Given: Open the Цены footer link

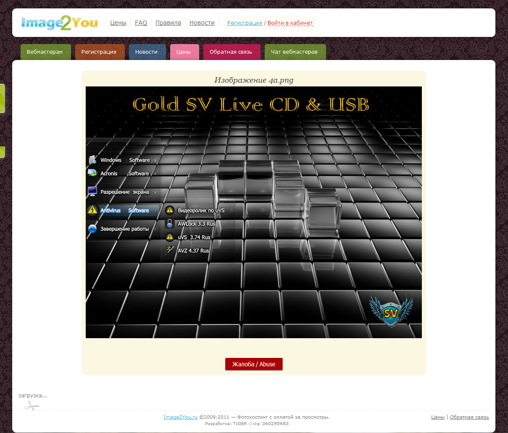Looking at the screenshot, I should 437,417.
